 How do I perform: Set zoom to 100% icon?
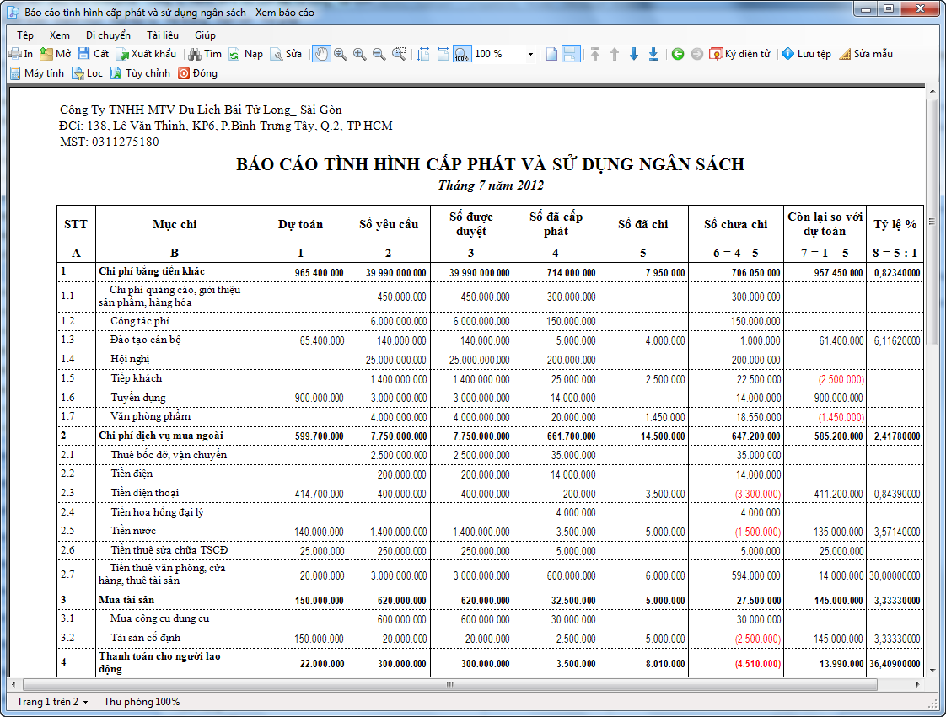pos(462,54)
